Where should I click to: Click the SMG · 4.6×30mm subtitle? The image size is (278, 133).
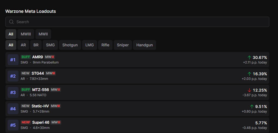35,128
